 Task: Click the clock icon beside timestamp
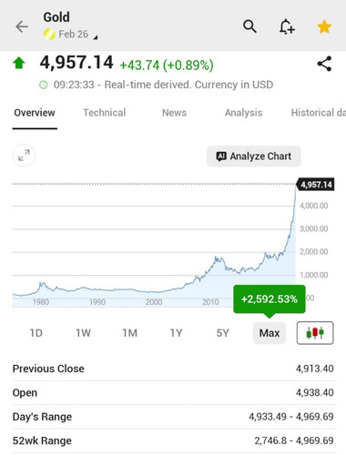tap(44, 85)
